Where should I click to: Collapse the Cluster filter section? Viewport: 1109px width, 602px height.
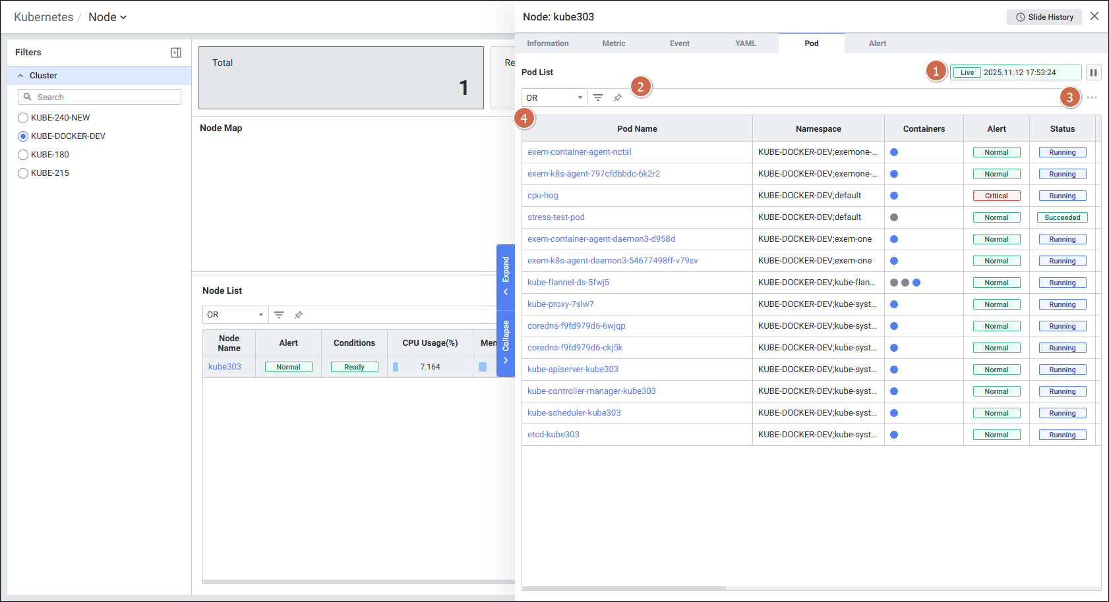[20, 76]
